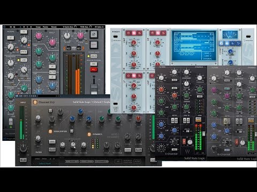The width and height of the screenshot is (257, 192).
Task: Click the blue SAND display screen
Action: (x=193, y=46)
